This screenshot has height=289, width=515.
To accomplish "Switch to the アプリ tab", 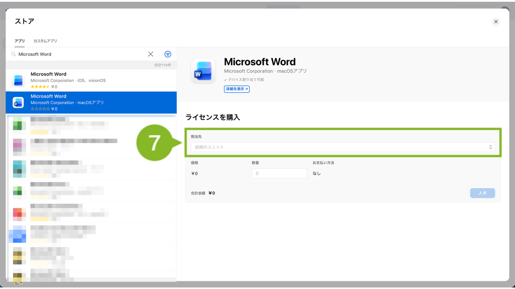I will point(20,41).
